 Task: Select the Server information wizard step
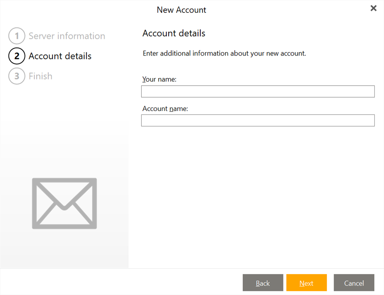[67, 36]
